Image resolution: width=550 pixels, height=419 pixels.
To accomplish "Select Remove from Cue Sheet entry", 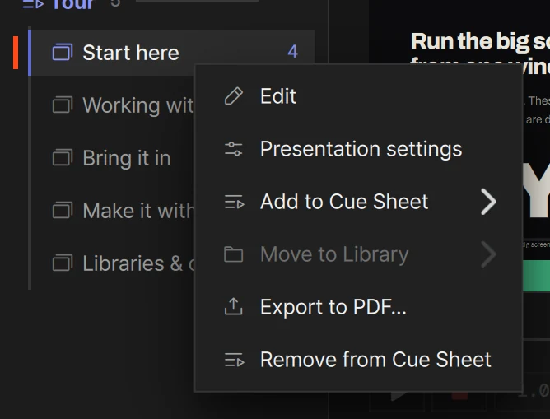I will click(358, 360).
